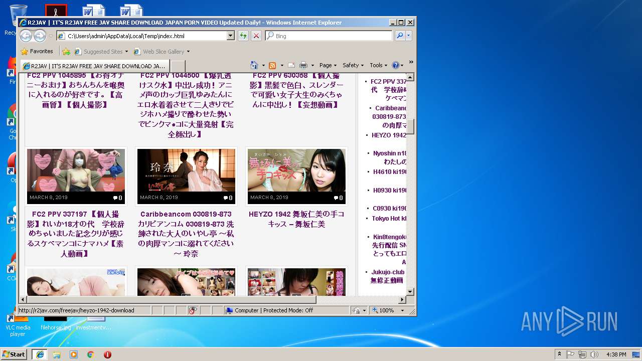Click the browser Forward arrow button
The width and height of the screenshot is (642, 361).
pyautogui.click(x=40, y=36)
